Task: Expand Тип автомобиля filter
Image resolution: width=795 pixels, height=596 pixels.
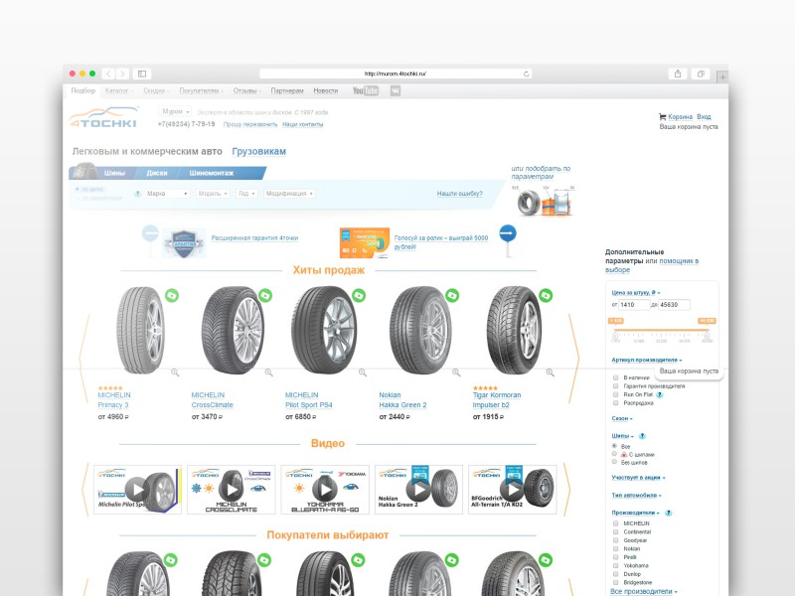Action: pos(636,495)
